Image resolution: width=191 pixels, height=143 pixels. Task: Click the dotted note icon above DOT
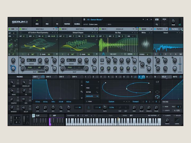tap(126, 107)
